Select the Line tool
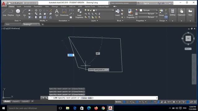 click(4, 13)
